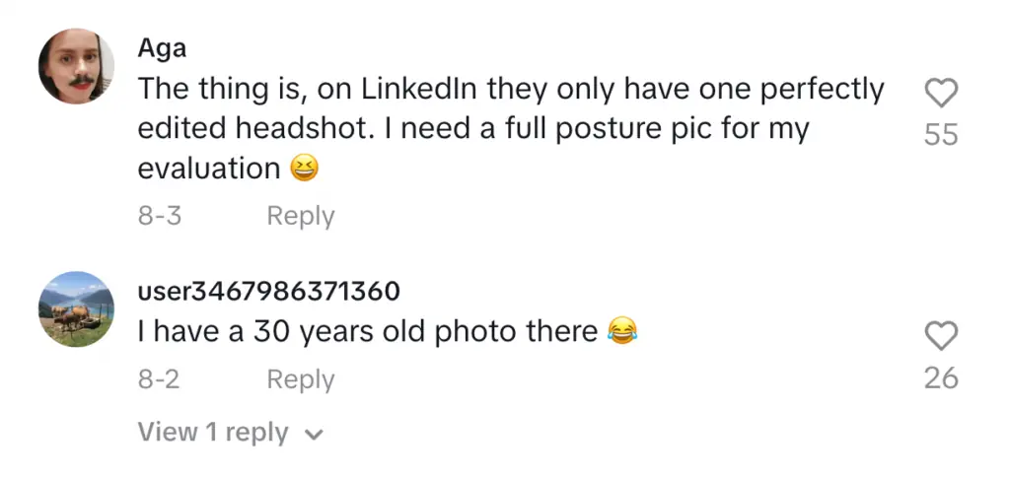Click the word evaluation in Aga's comment
This screenshot has width=1010, height=477.
(x=209, y=169)
